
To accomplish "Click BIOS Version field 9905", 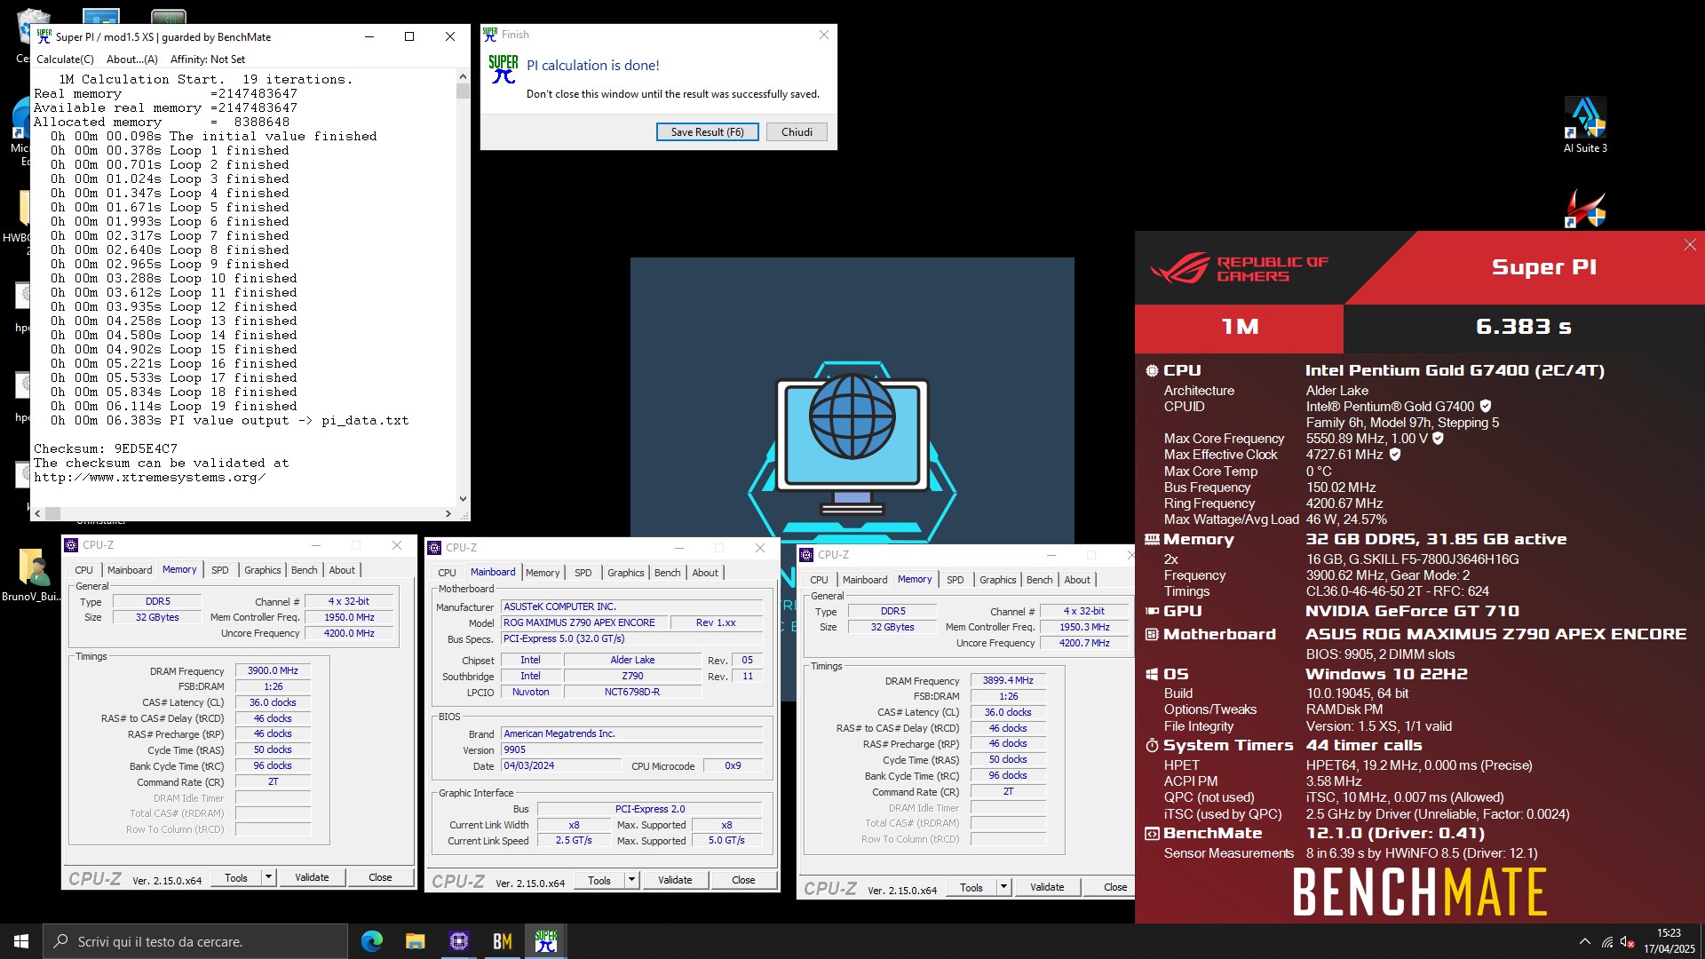I will [x=631, y=749].
